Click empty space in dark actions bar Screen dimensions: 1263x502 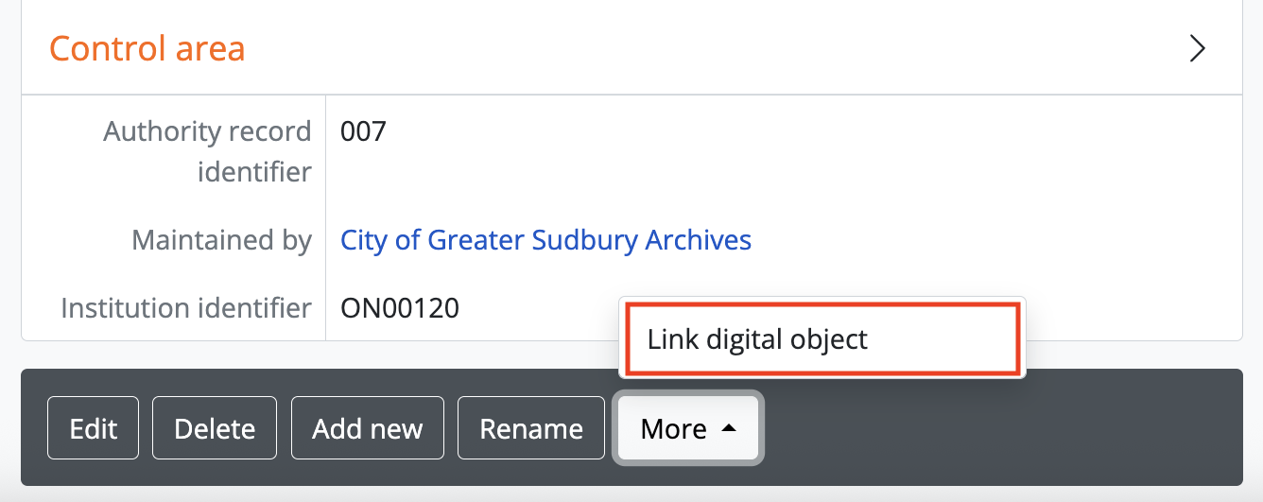(x=993, y=428)
